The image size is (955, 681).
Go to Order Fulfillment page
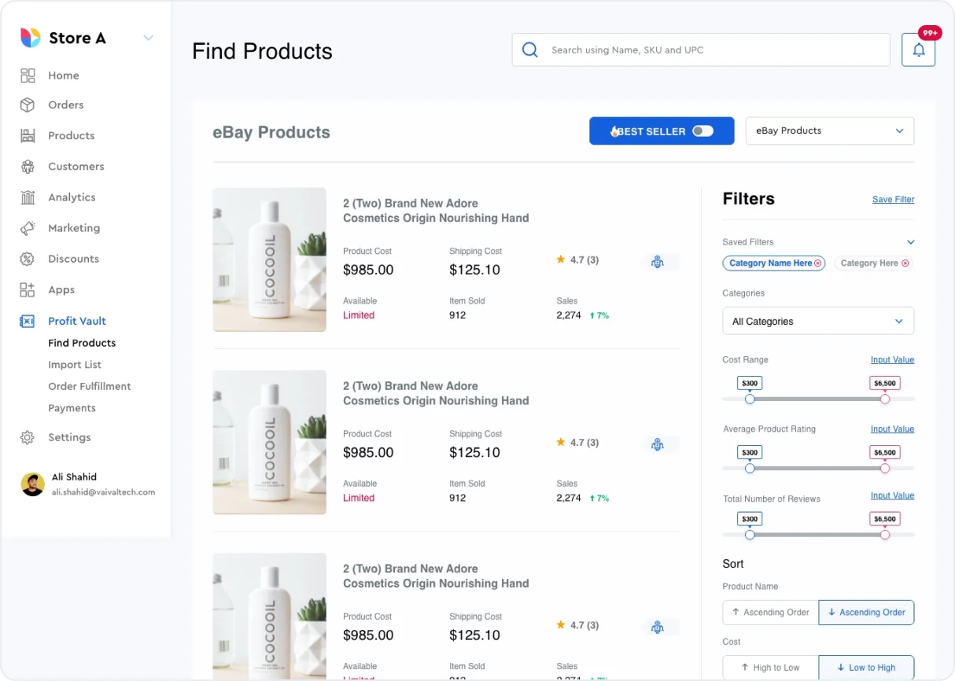(89, 386)
